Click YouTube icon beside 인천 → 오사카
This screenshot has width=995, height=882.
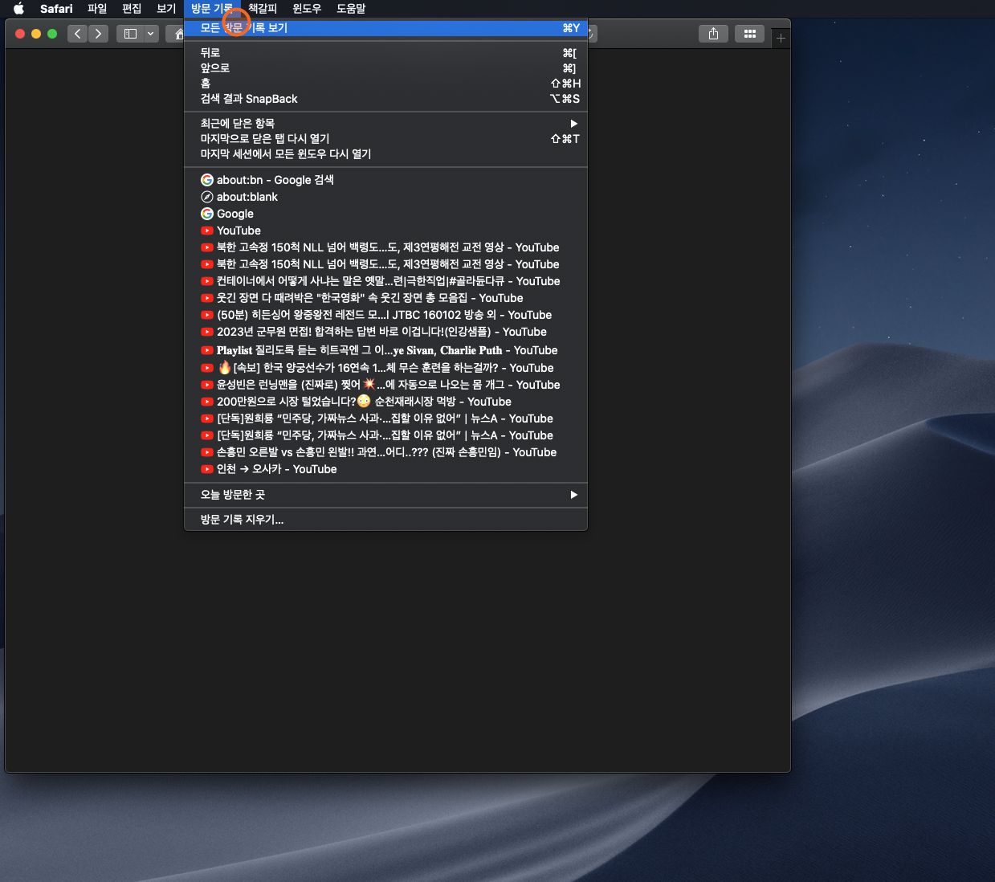click(x=207, y=469)
